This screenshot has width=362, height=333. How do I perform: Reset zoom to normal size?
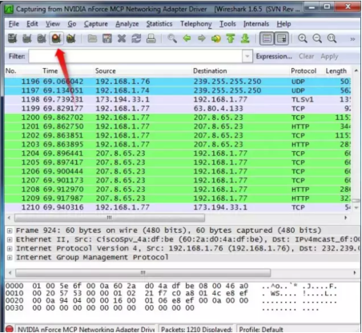(332, 38)
